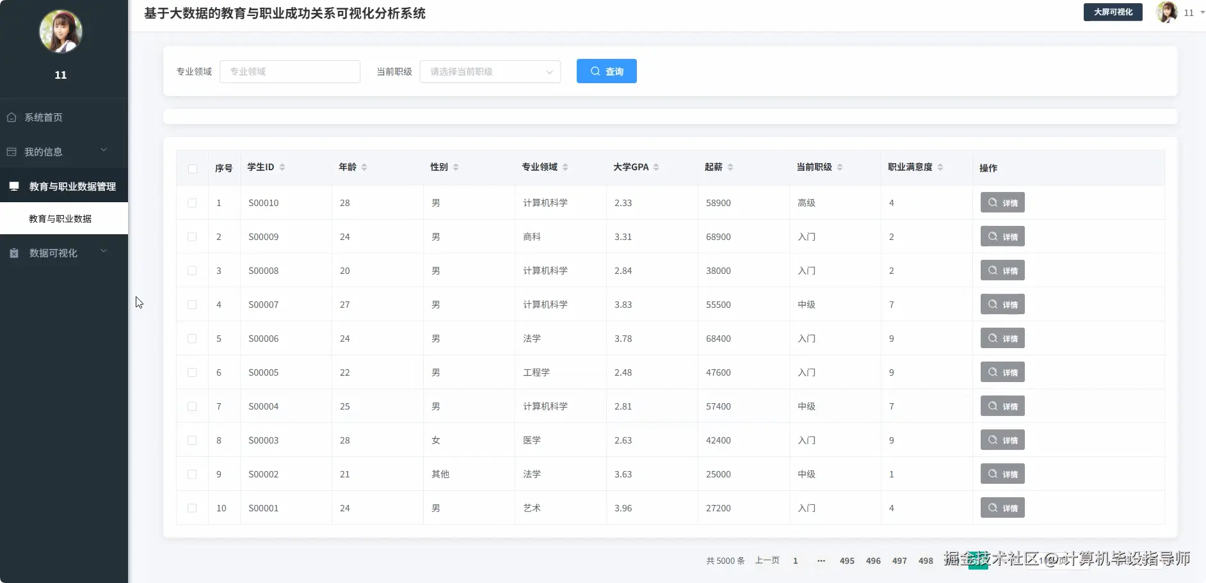The height and width of the screenshot is (583, 1206).
Task: Check the row checkbox for S00008
Action: tap(192, 271)
